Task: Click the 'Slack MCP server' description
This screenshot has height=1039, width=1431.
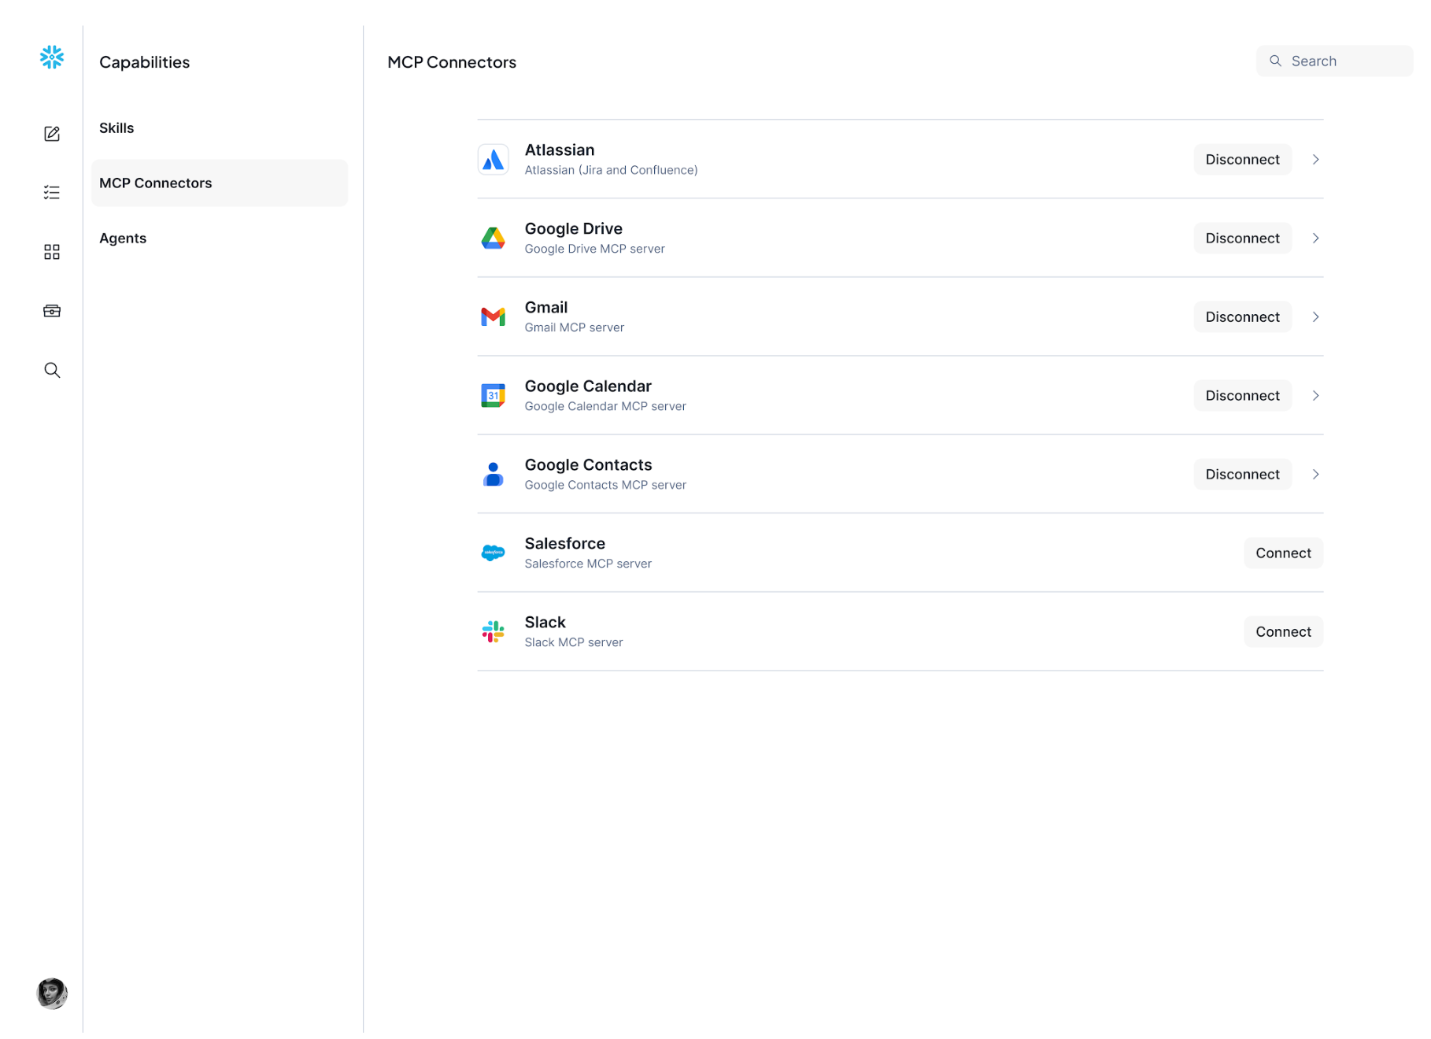Action: tap(574, 643)
